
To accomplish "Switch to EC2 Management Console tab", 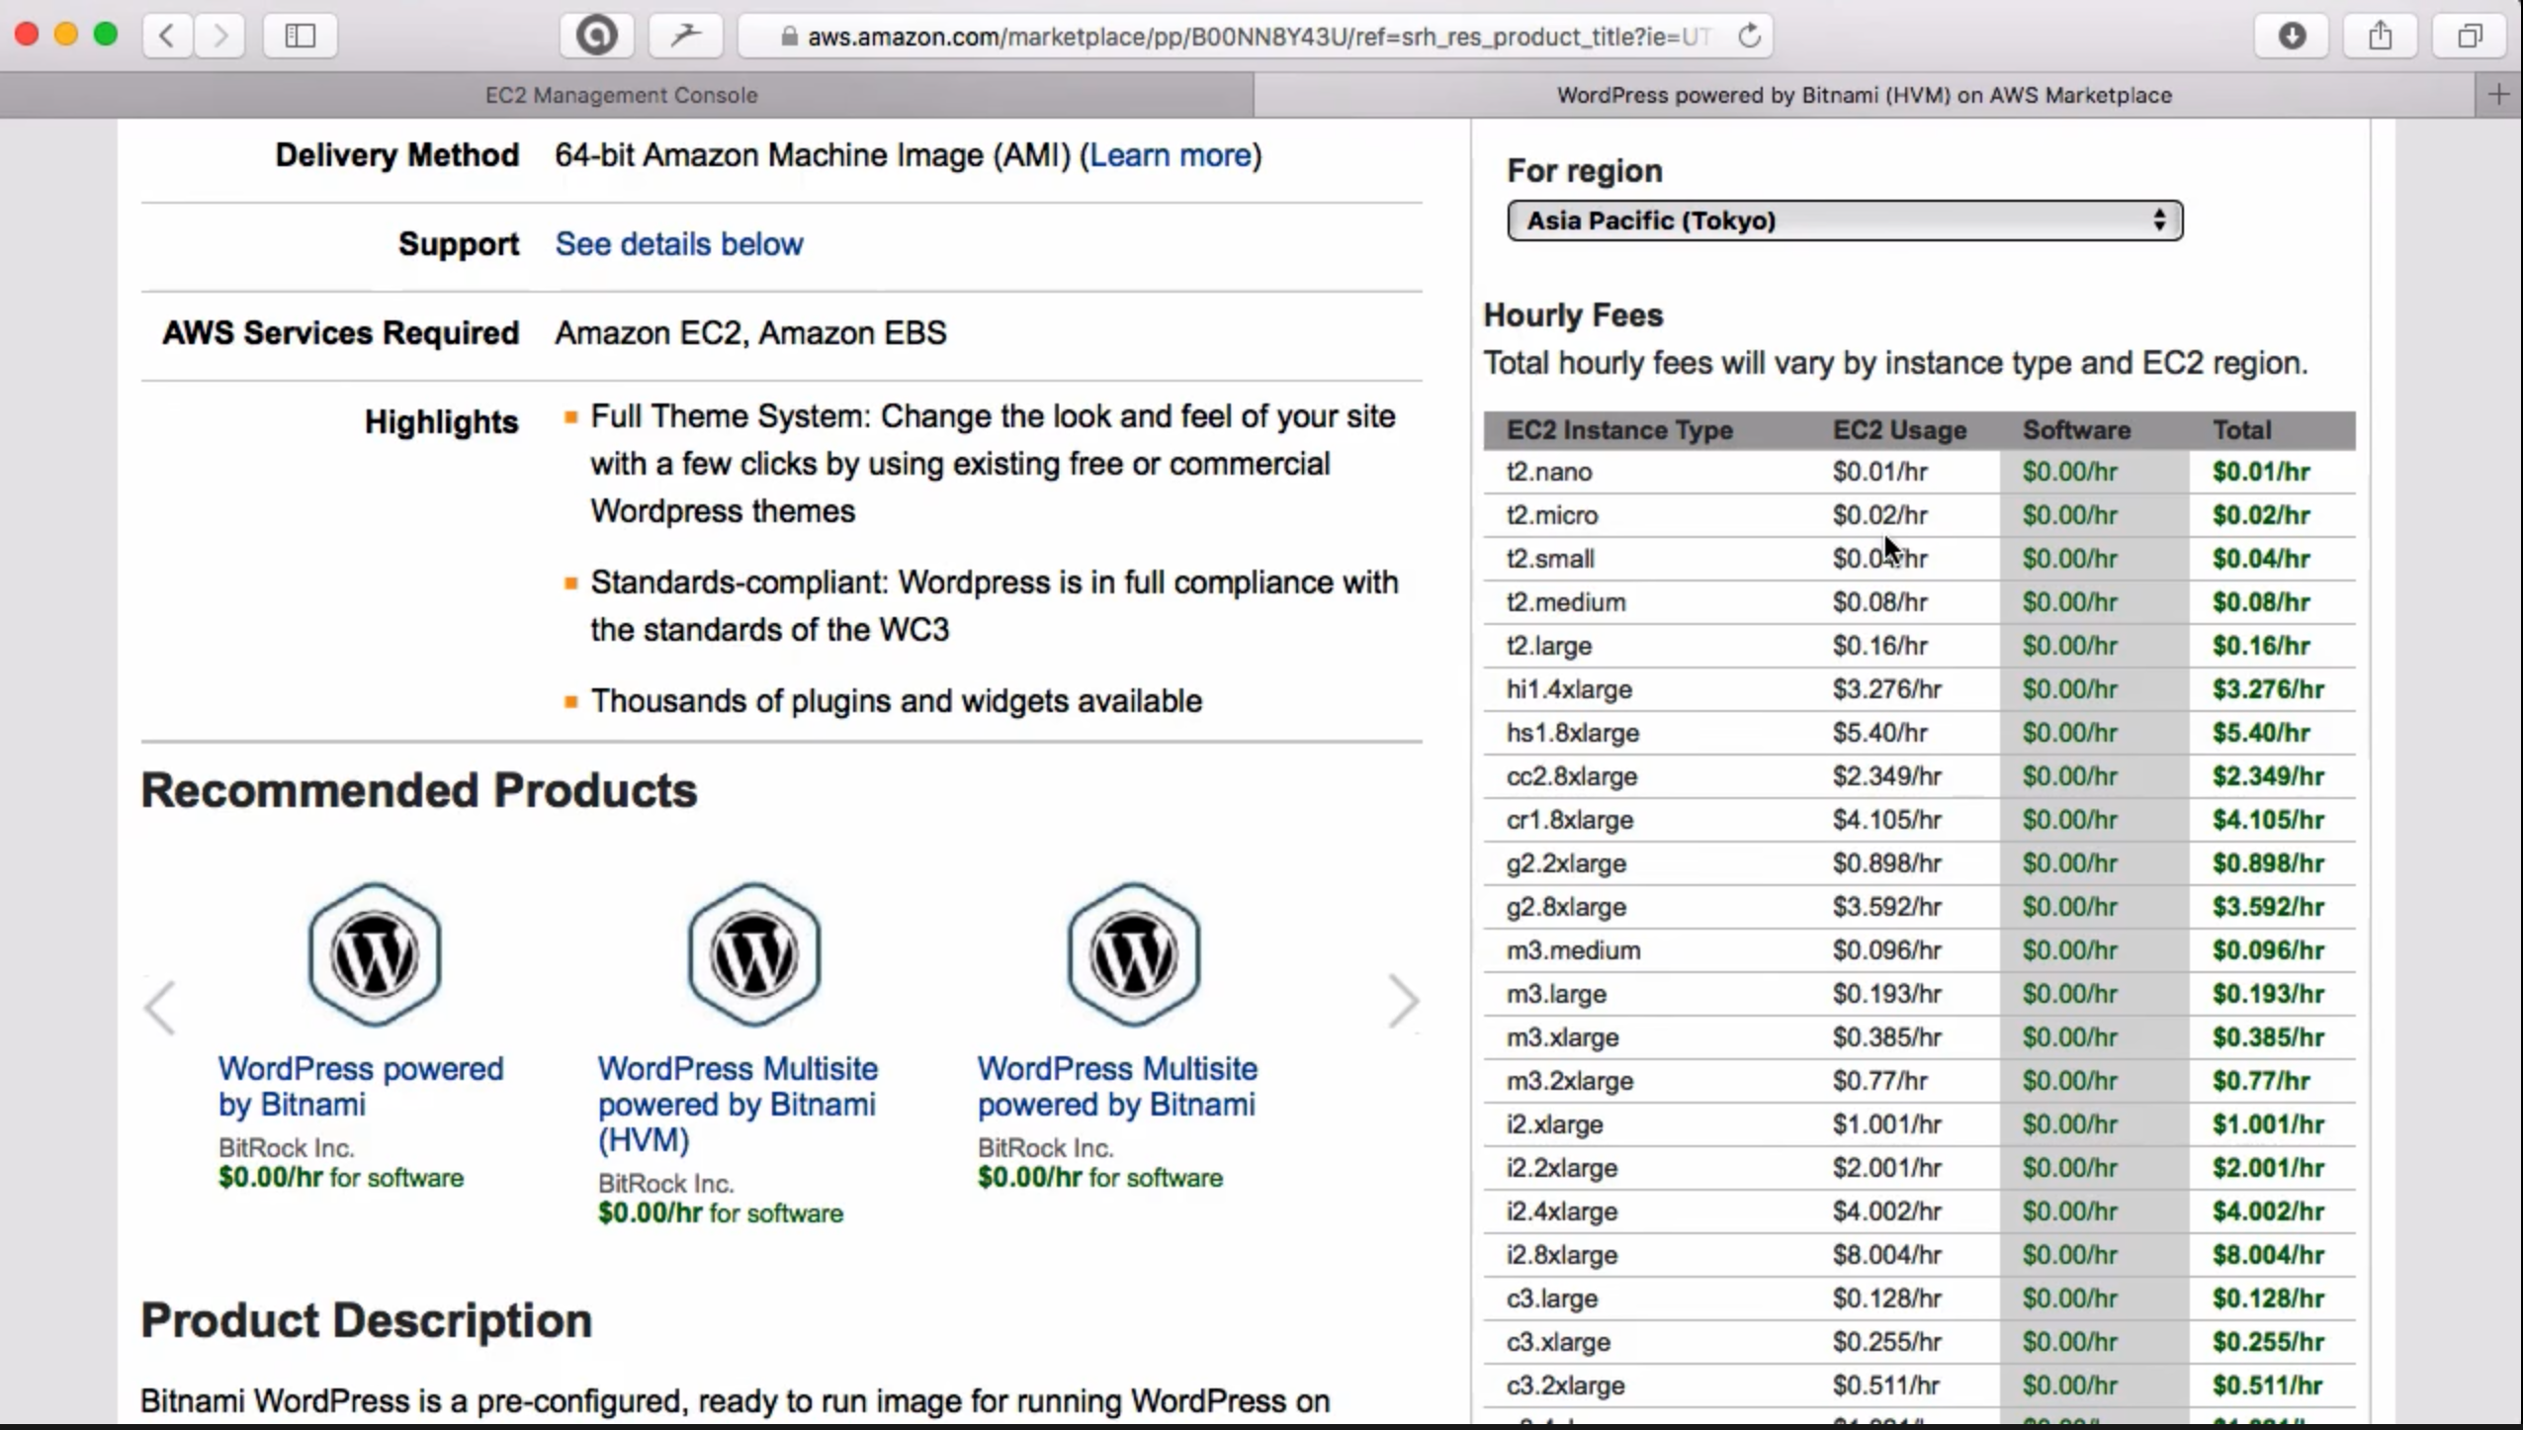I will (x=621, y=95).
